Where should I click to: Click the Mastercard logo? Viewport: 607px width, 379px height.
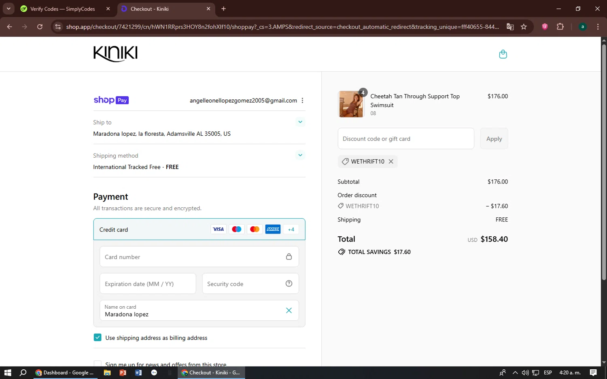click(255, 229)
